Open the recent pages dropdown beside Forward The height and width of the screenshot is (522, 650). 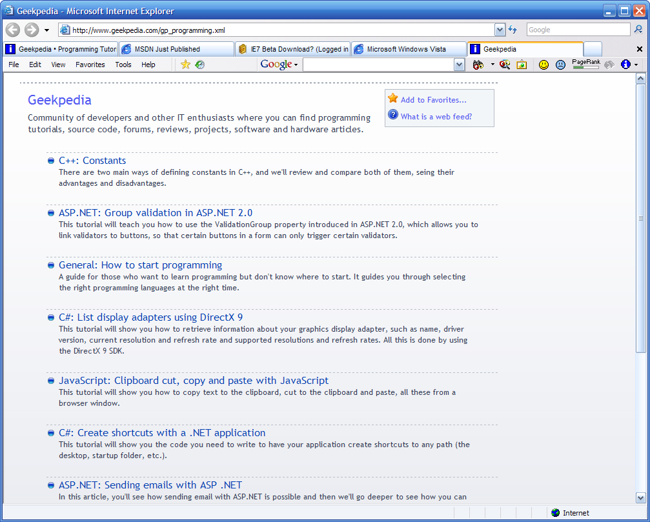[x=47, y=30]
